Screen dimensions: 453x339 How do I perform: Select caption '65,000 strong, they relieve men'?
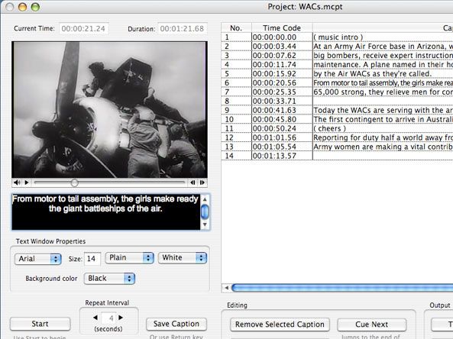tap(383, 92)
